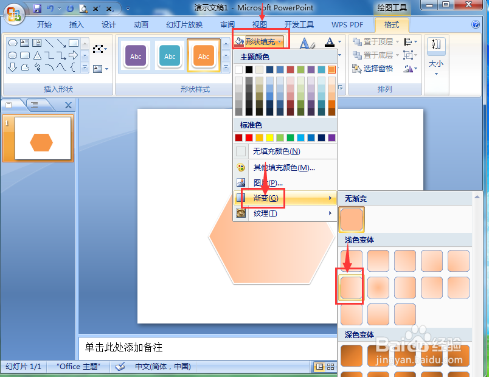Close the slides/outline pane
489x377 pixels.
[68, 105]
